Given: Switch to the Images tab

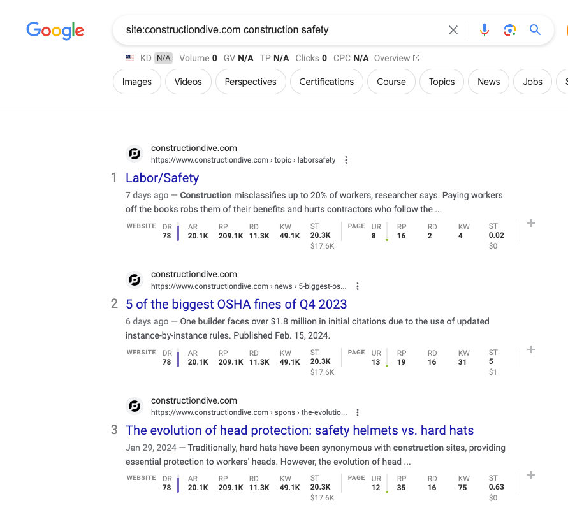Looking at the screenshot, I should point(136,82).
